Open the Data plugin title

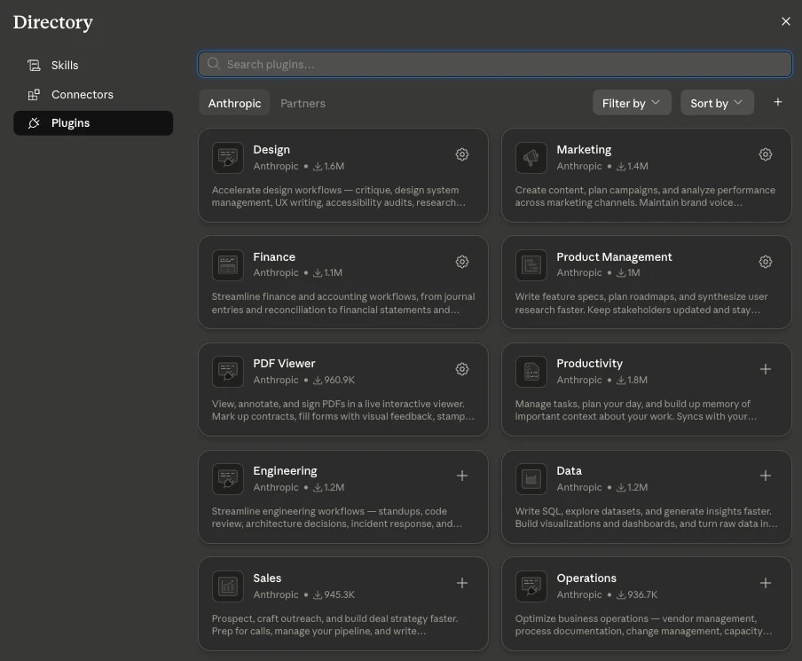tap(569, 470)
